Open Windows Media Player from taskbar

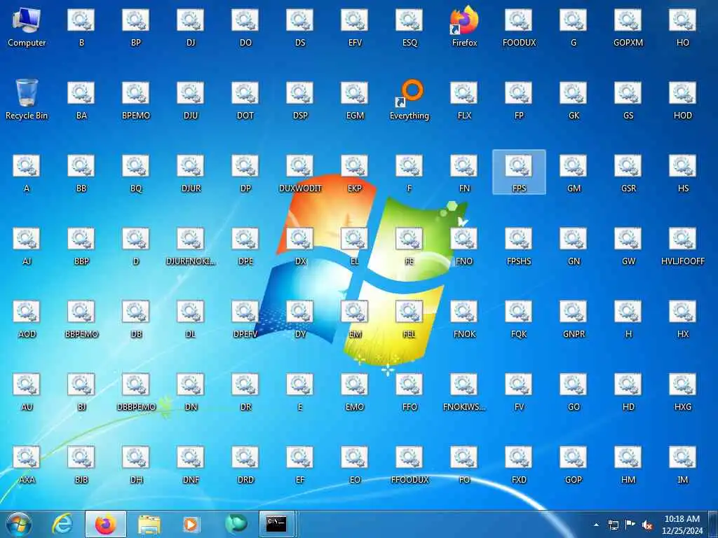(x=191, y=524)
